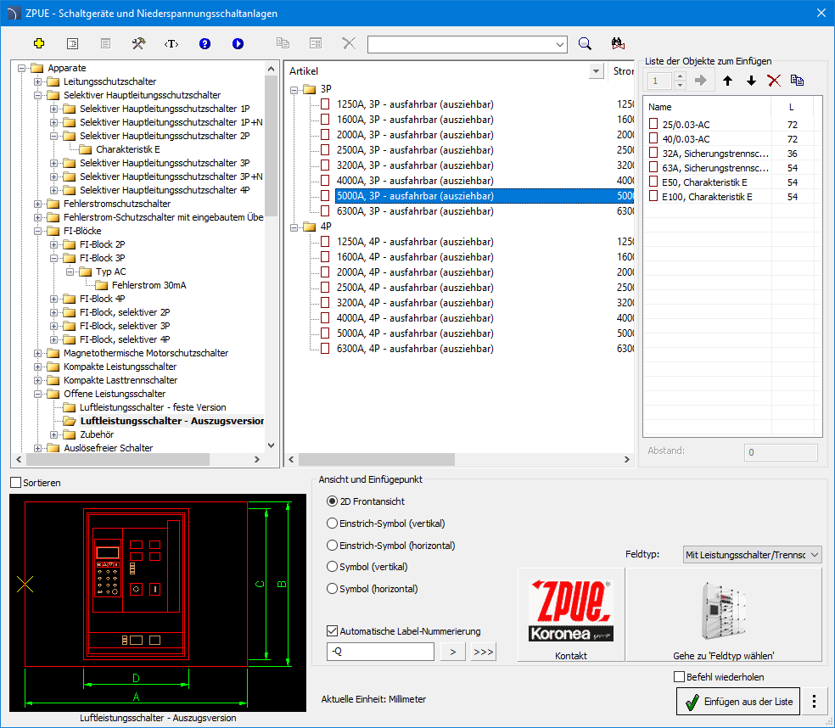Toggle the Befehl wiederholen checkbox
Image resolution: width=835 pixels, height=728 pixels.
click(x=679, y=677)
